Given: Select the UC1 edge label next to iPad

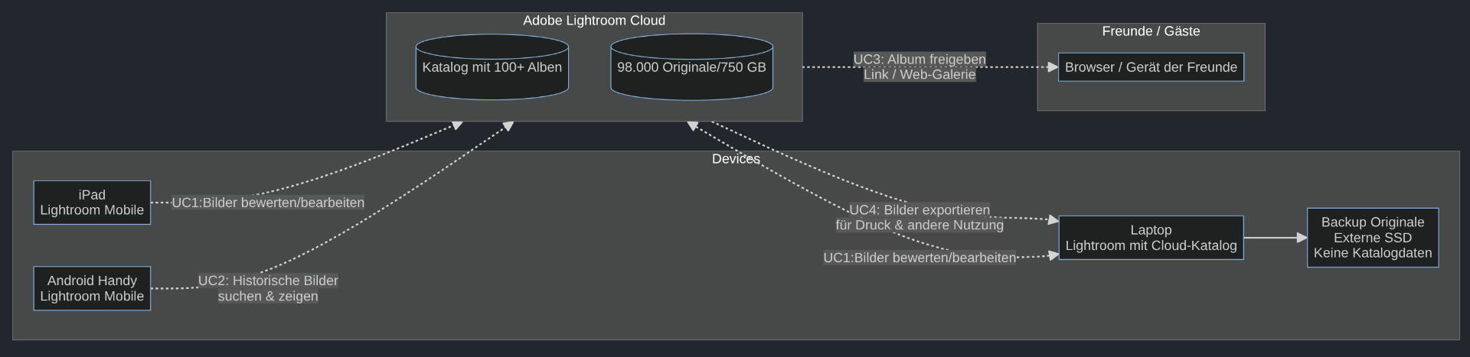Looking at the screenshot, I should click(x=268, y=203).
